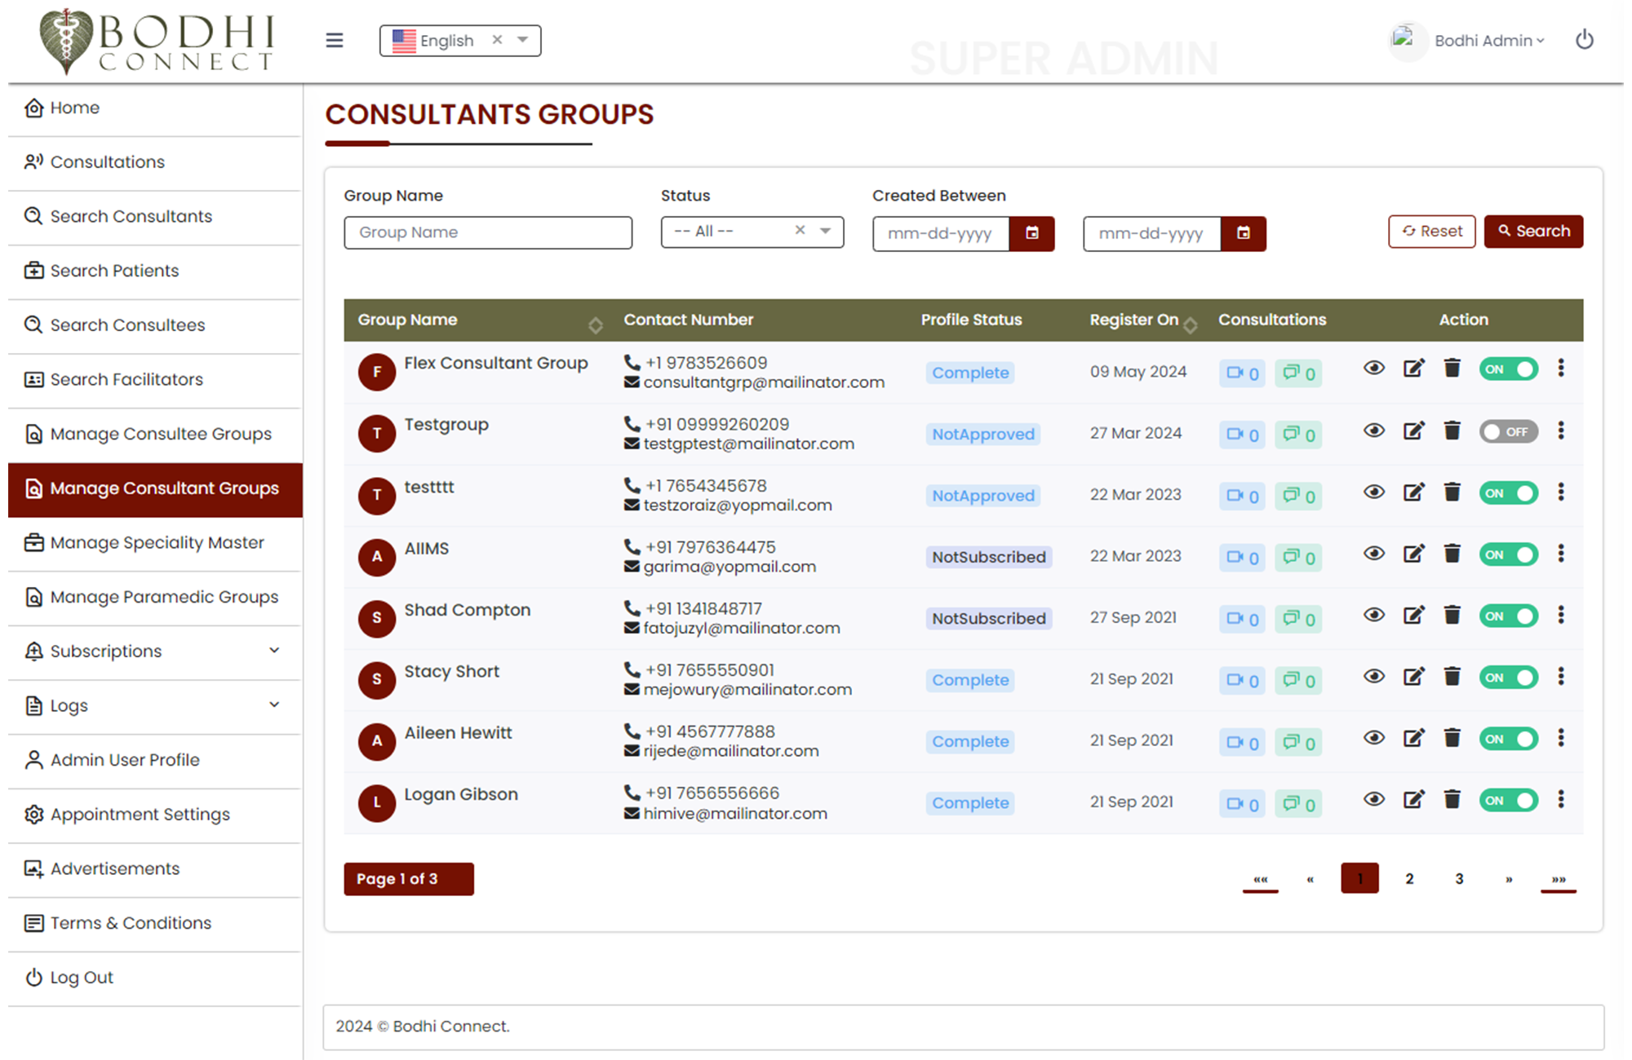Image resolution: width=1632 pixels, height=1060 pixels.
Task: Go to page 3 of results
Action: [x=1459, y=879]
